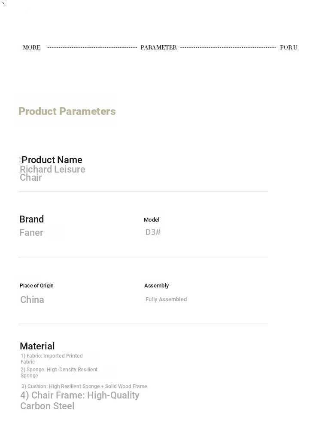The height and width of the screenshot is (423, 322).
Task: Select the D3# model value
Action: click(x=153, y=232)
